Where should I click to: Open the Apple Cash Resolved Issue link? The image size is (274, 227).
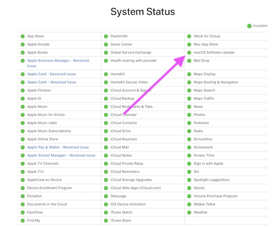(52, 82)
